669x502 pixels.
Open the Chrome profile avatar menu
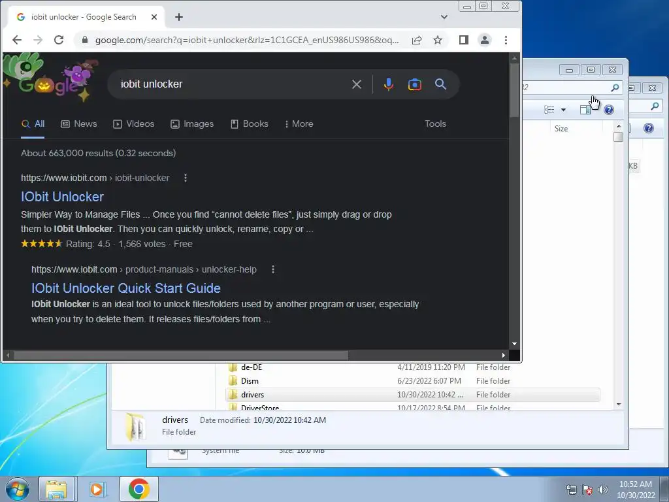pos(485,40)
